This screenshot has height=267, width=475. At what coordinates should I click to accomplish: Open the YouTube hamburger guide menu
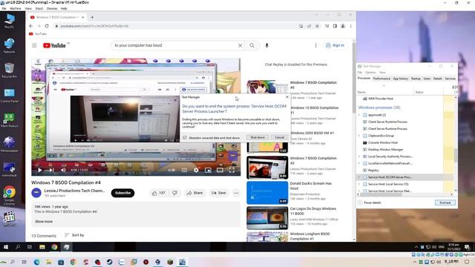pyautogui.click(x=34, y=45)
